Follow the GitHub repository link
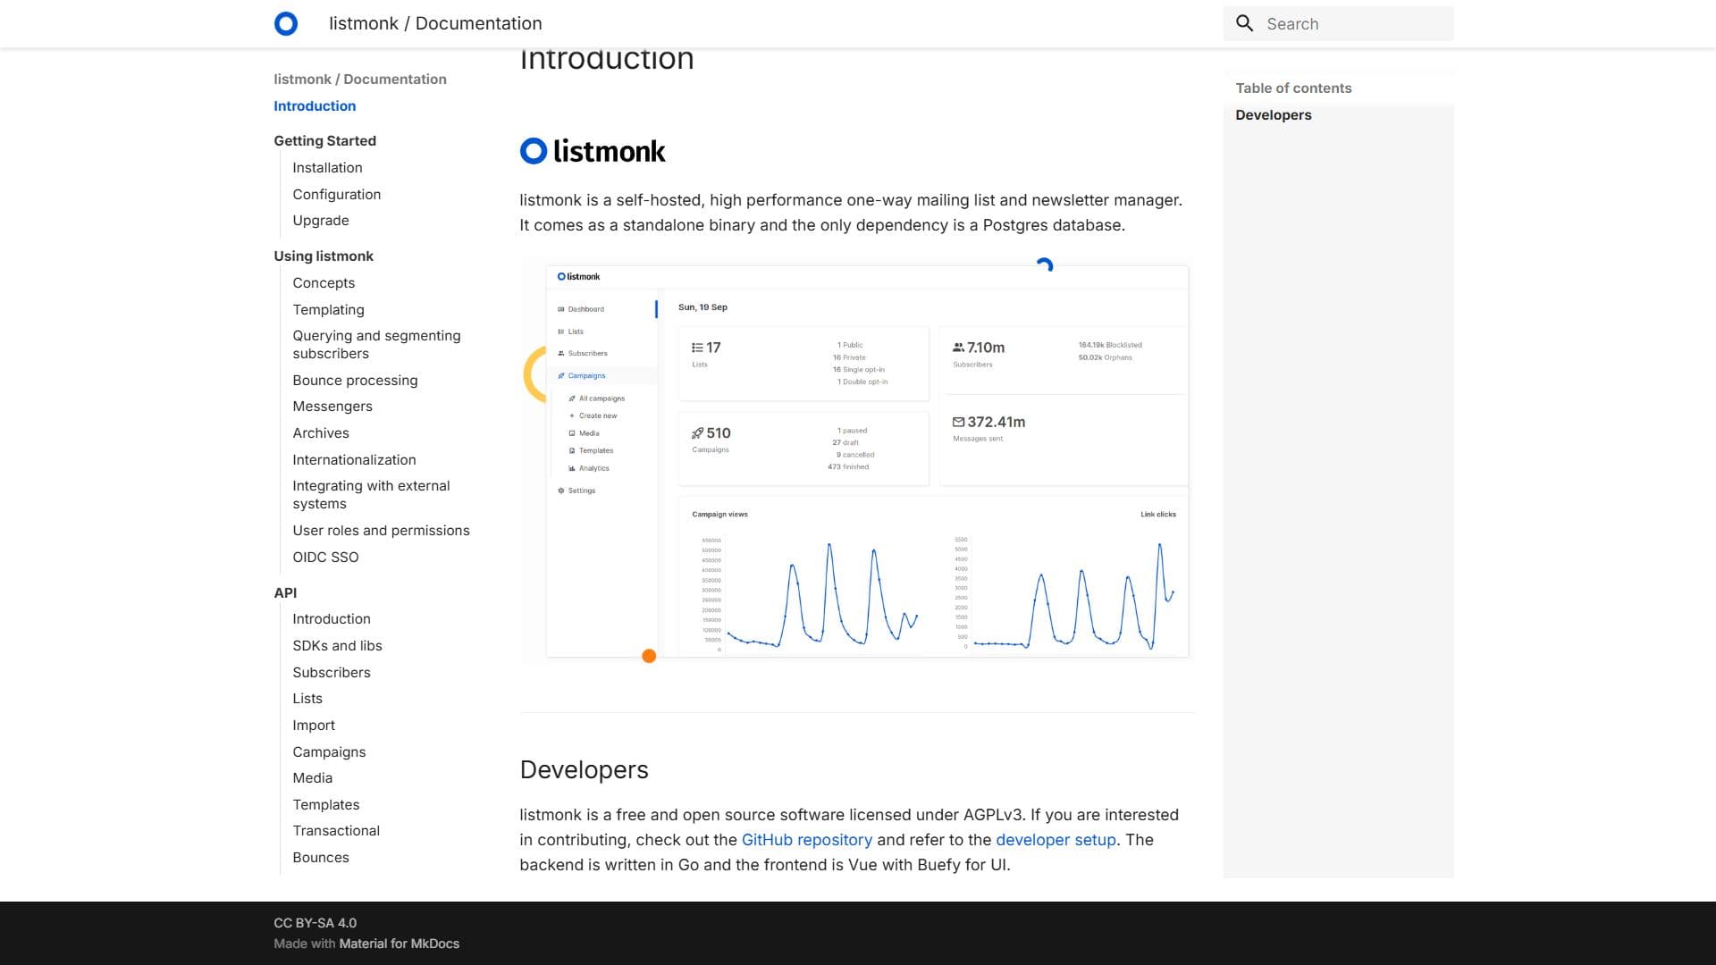Viewport: 1716px width, 965px height. (806, 840)
